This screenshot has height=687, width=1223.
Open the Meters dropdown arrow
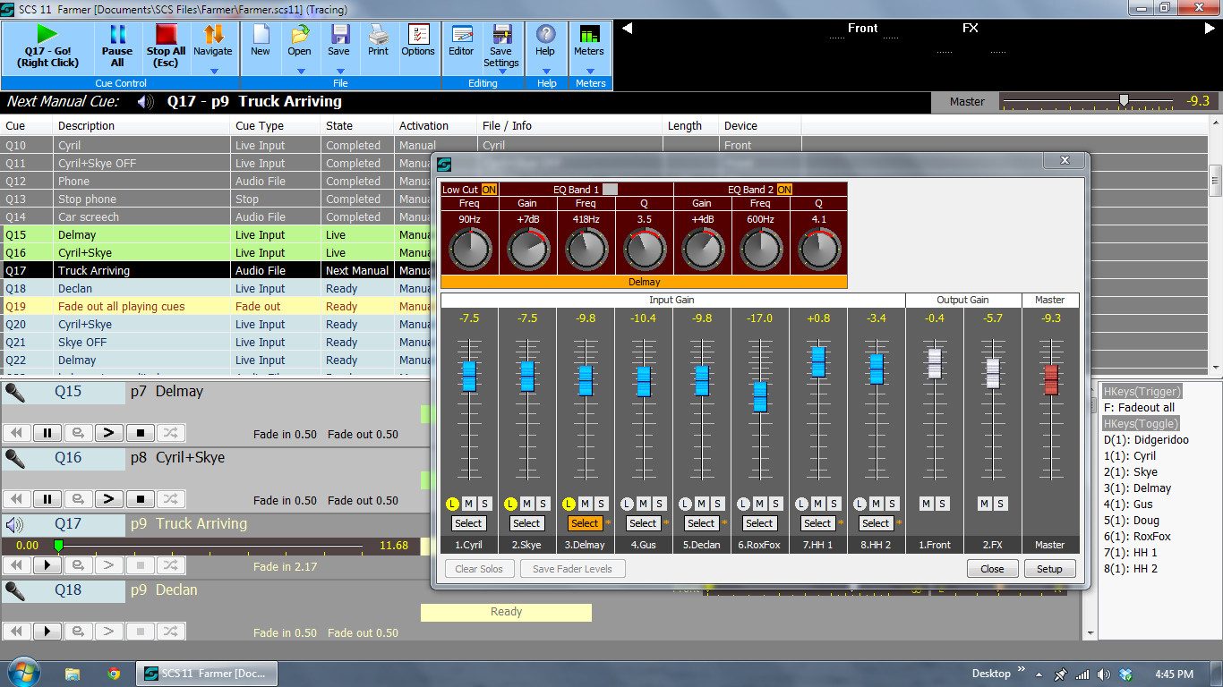coord(589,71)
